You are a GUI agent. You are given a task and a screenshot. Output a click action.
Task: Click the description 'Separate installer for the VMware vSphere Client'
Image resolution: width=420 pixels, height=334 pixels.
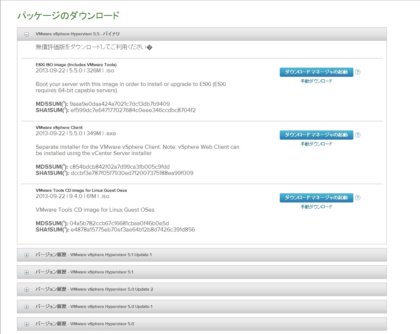137,150
